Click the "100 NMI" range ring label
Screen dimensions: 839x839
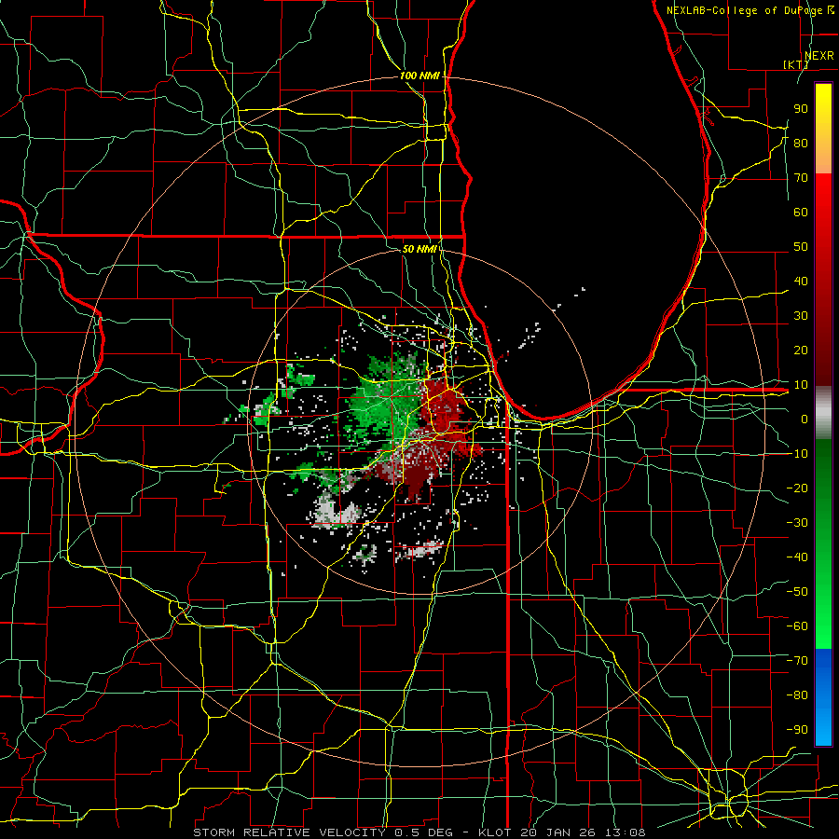[419, 76]
